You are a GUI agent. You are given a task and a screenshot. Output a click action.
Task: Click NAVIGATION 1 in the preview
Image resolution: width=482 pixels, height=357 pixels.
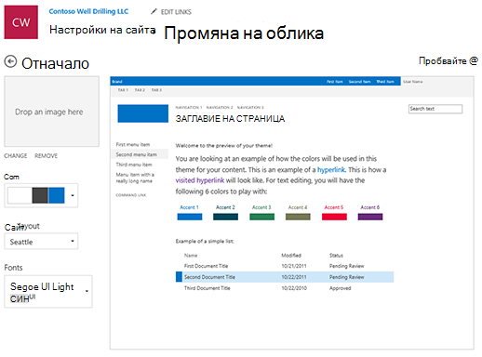(189, 107)
